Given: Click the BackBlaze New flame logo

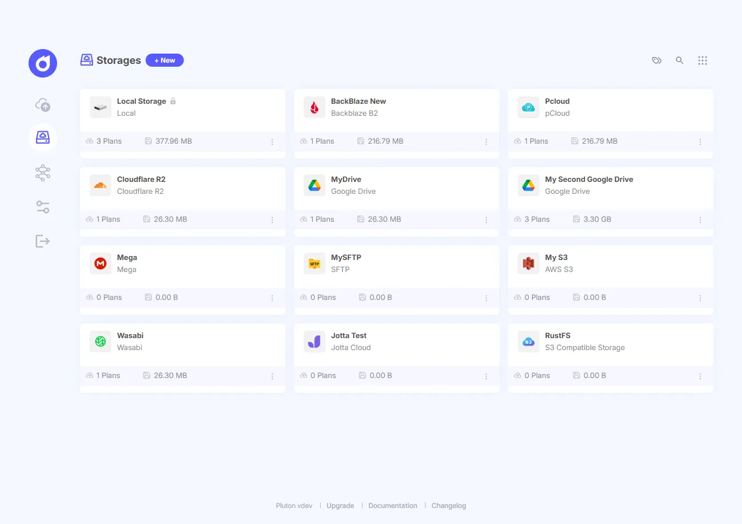Looking at the screenshot, I should pyautogui.click(x=314, y=107).
